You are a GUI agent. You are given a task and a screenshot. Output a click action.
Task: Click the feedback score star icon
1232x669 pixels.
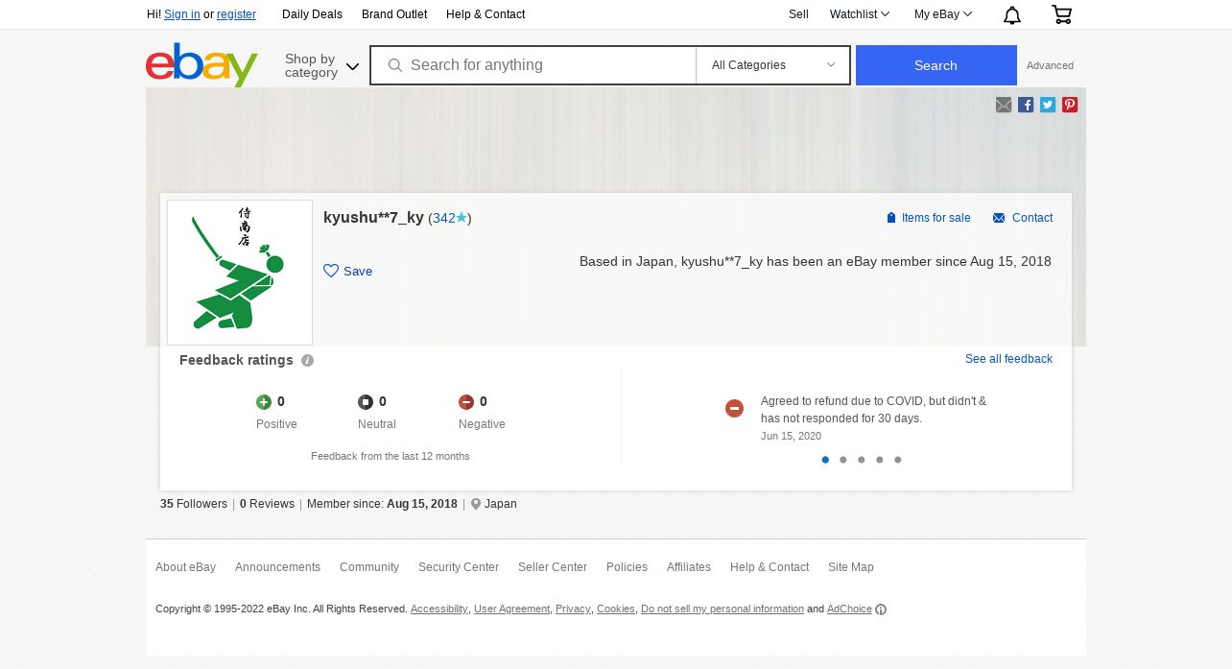tap(462, 218)
